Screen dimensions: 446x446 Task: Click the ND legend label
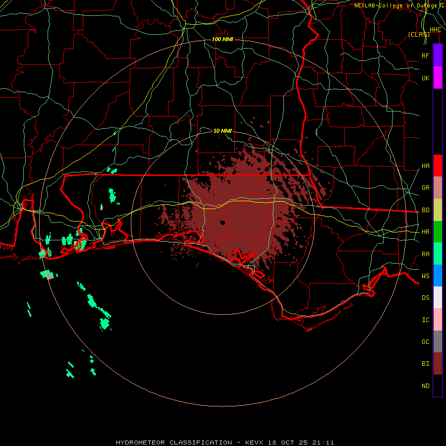425,386
